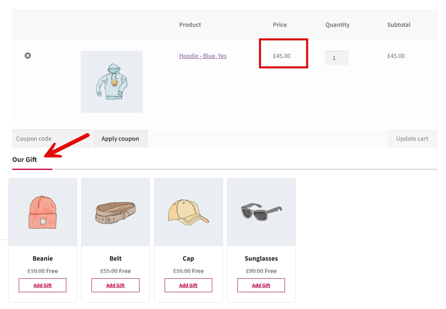Remove the Hoodie item from cart
Screen dimensions: 446x309
pos(28,56)
